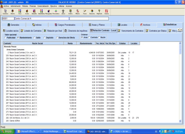Click the list scrollbar down arrow
The height and width of the screenshot is (134, 185).
coord(180,121)
